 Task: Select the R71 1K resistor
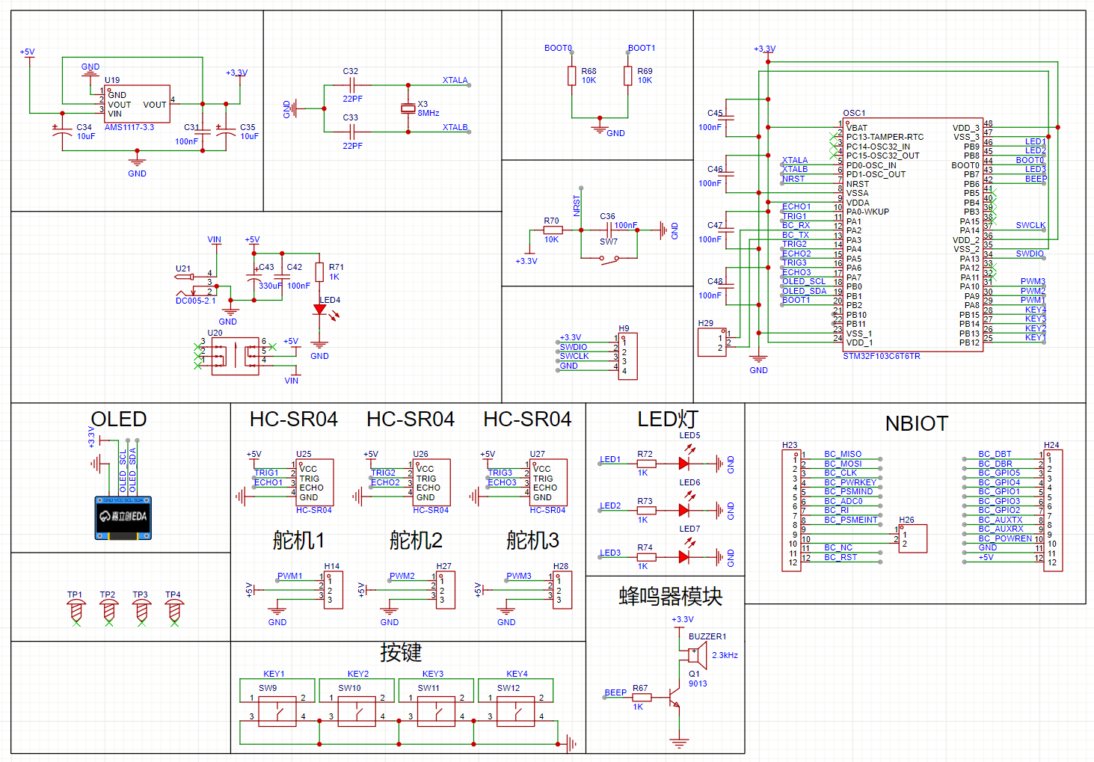[x=320, y=272]
